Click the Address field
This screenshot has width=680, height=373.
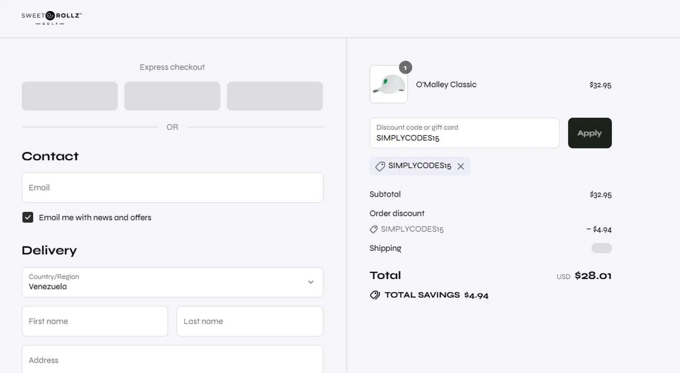172,360
